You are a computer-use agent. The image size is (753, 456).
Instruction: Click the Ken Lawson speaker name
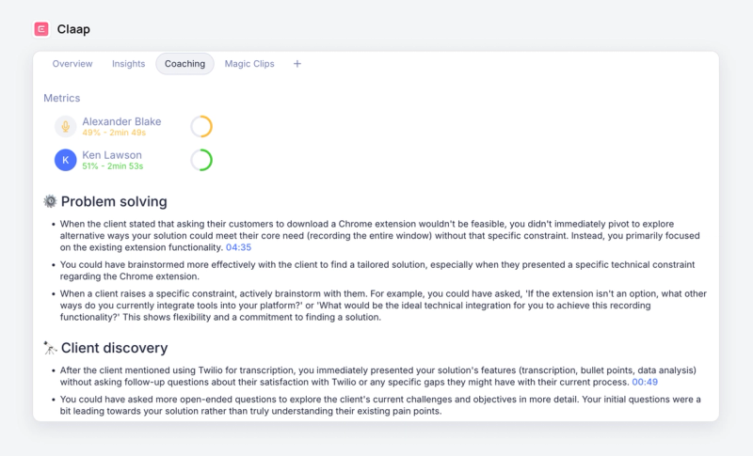pos(112,155)
